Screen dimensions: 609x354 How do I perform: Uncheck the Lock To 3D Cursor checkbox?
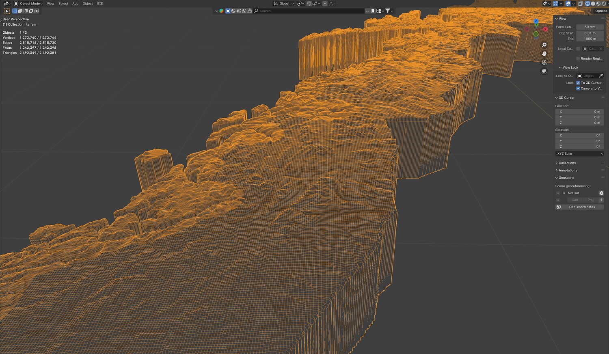(x=578, y=83)
